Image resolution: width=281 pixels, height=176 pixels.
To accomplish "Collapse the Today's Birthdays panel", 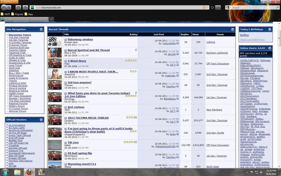I will pyautogui.click(x=270, y=30).
